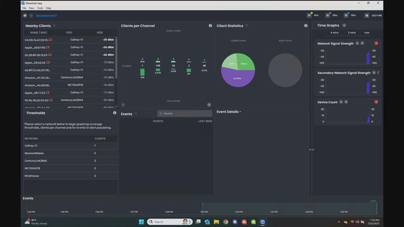Click the info icon in Client Statistics panel
Viewport: 404px width, 227px height.
click(306, 26)
